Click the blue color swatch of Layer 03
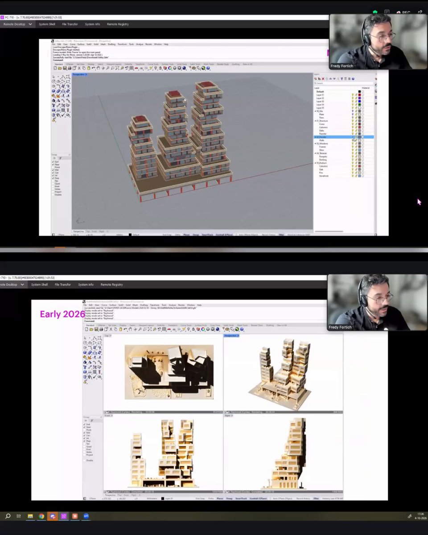 point(359,101)
